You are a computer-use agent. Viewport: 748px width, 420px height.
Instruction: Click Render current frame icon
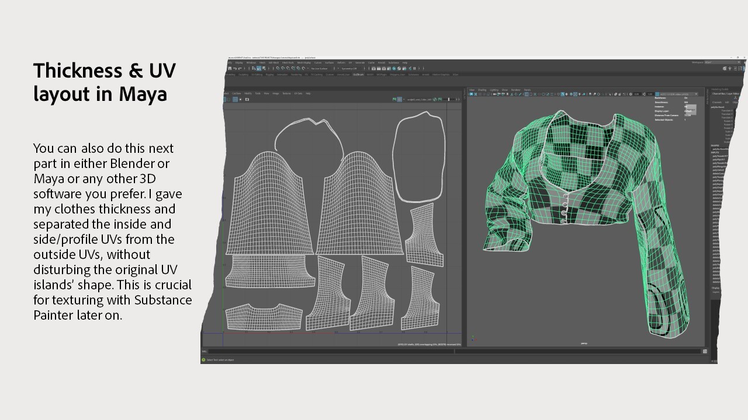click(379, 68)
